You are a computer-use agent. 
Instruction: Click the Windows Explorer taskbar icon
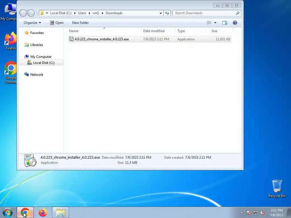coord(61,212)
